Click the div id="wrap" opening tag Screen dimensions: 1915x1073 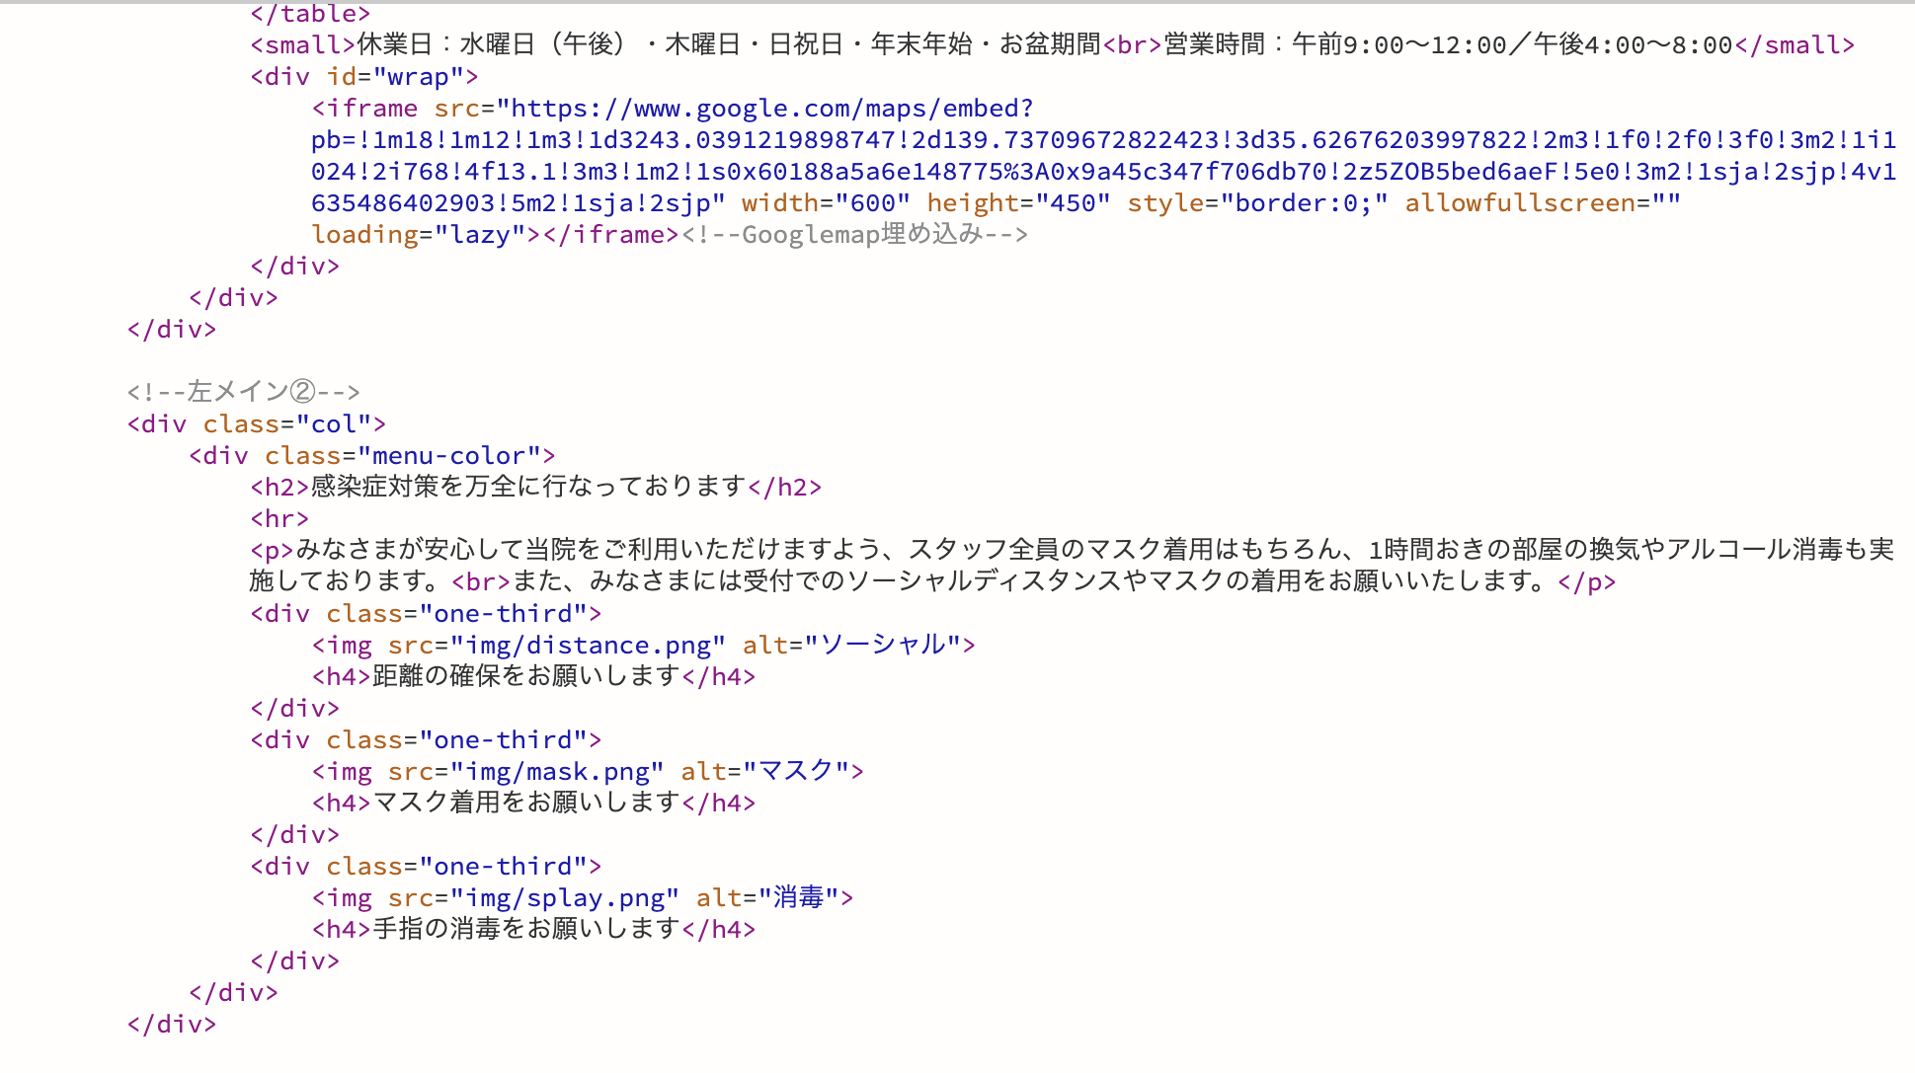coord(364,77)
